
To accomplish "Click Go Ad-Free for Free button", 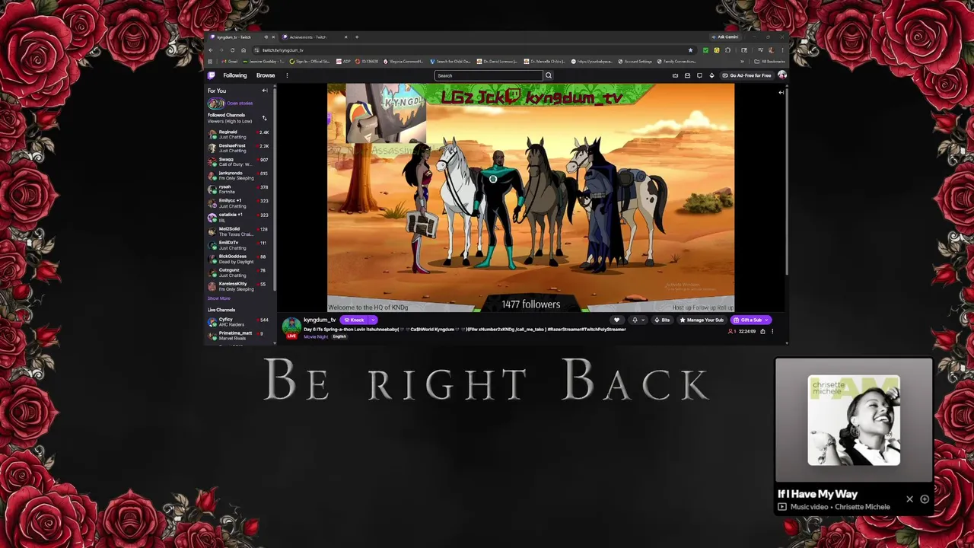I will [x=746, y=75].
